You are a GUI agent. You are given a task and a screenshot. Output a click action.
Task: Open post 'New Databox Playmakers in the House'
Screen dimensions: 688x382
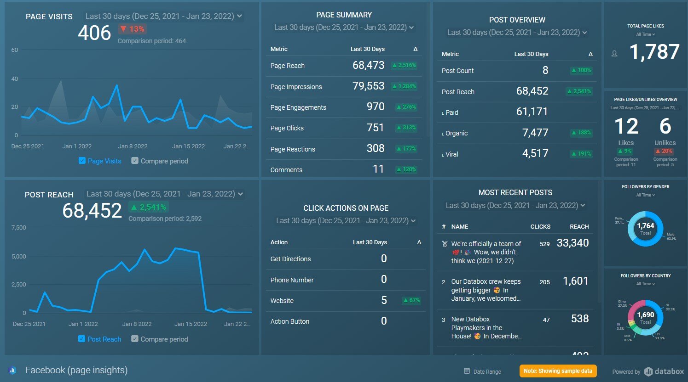pos(486,327)
